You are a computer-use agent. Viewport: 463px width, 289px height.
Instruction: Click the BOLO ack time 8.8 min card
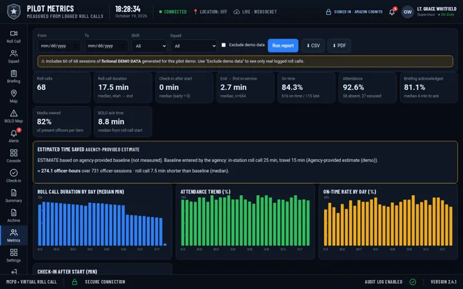pyautogui.click(x=123, y=122)
